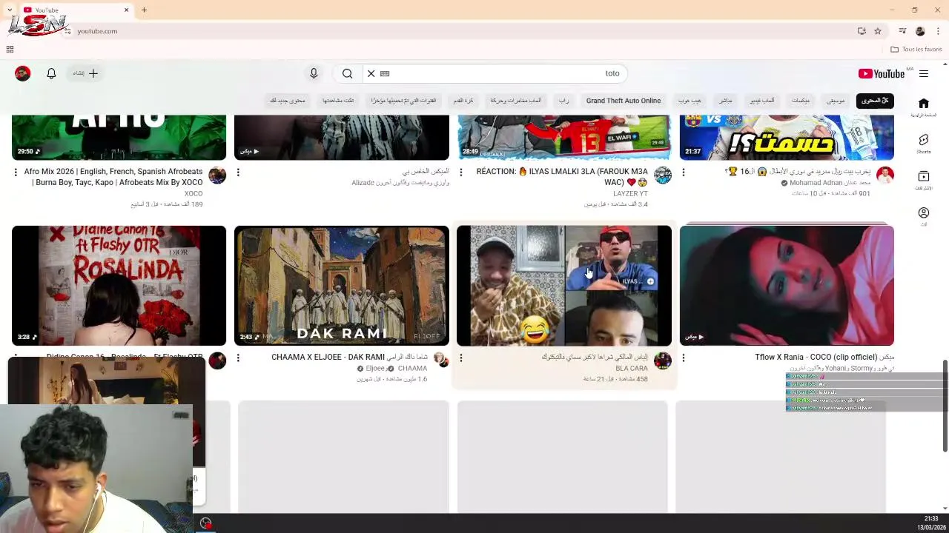Play the BLA CARA laughing emoji thumbnail
This screenshot has height=533, width=949.
(x=564, y=286)
